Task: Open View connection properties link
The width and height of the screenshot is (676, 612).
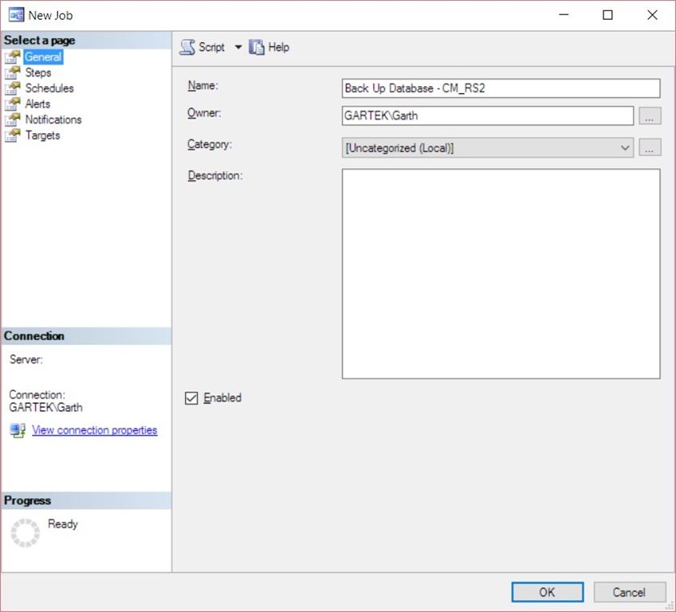Action: point(94,430)
